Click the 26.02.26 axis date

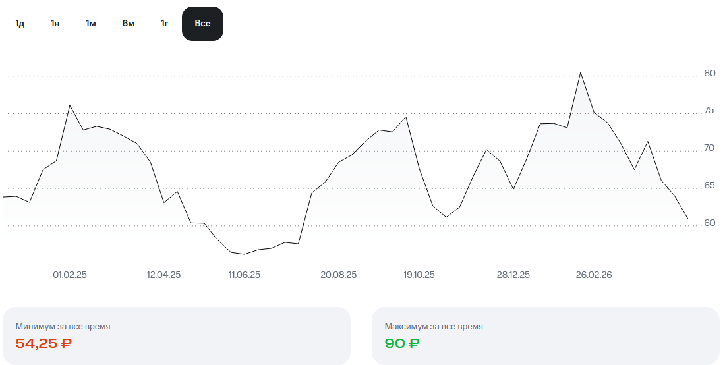click(x=594, y=275)
